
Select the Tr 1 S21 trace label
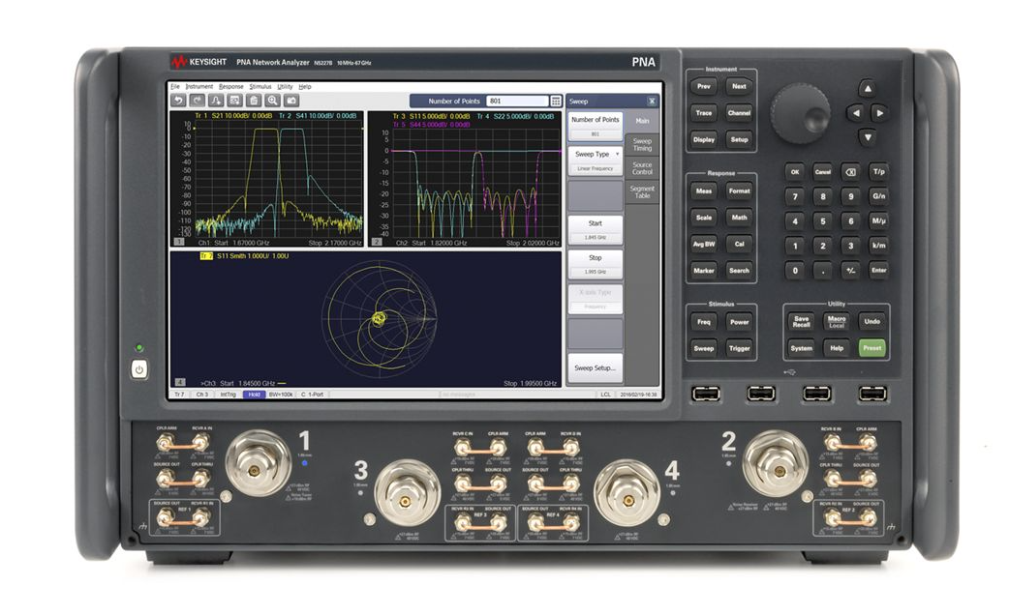233,116
